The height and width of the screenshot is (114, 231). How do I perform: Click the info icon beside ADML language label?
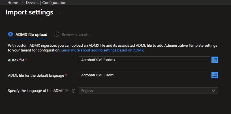tap(74, 91)
